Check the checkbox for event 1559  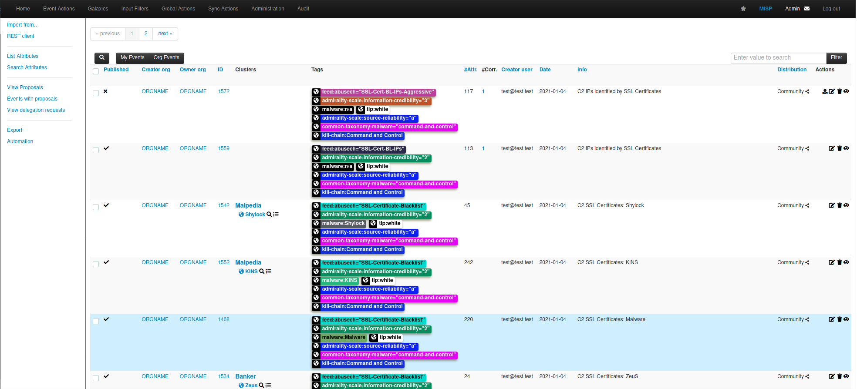pyautogui.click(x=96, y=150)
